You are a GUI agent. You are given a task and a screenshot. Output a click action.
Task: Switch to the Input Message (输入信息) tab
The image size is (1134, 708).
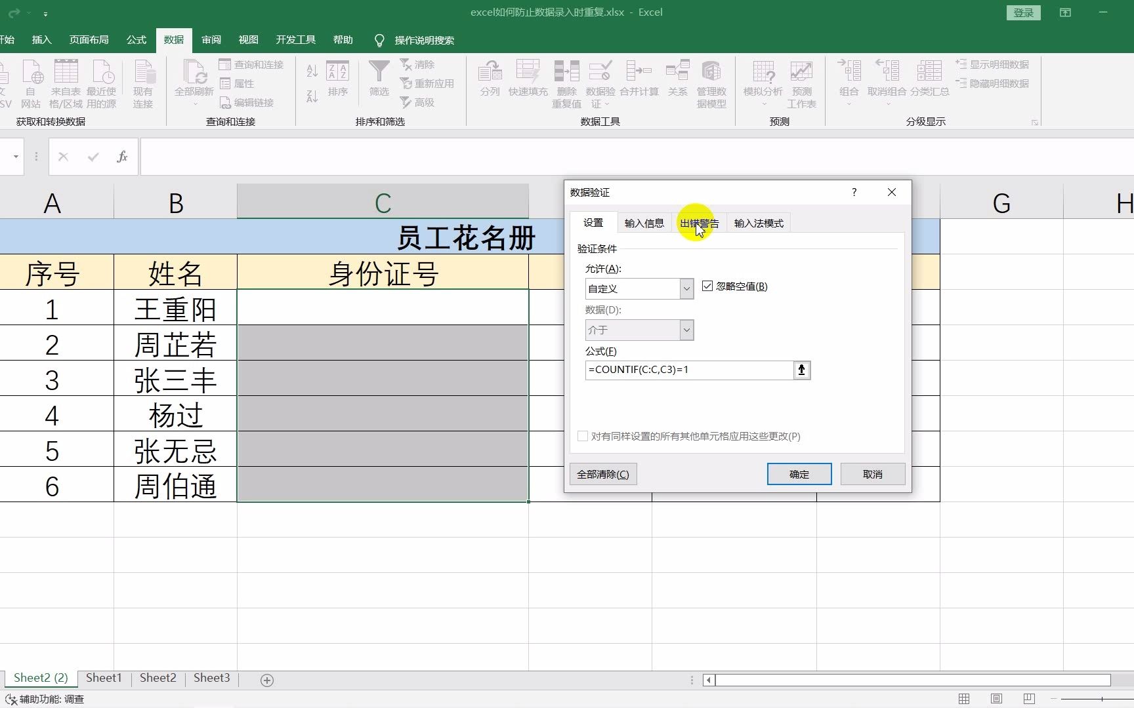coord(644,223)
